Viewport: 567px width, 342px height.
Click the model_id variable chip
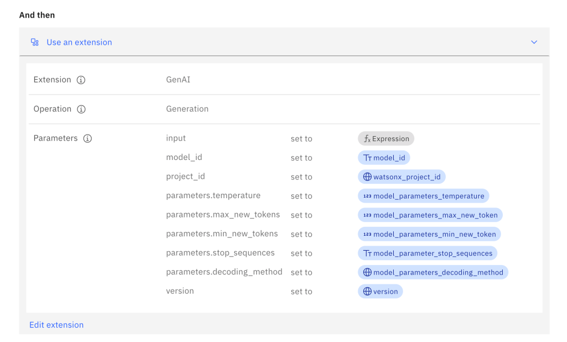[384, 158]
